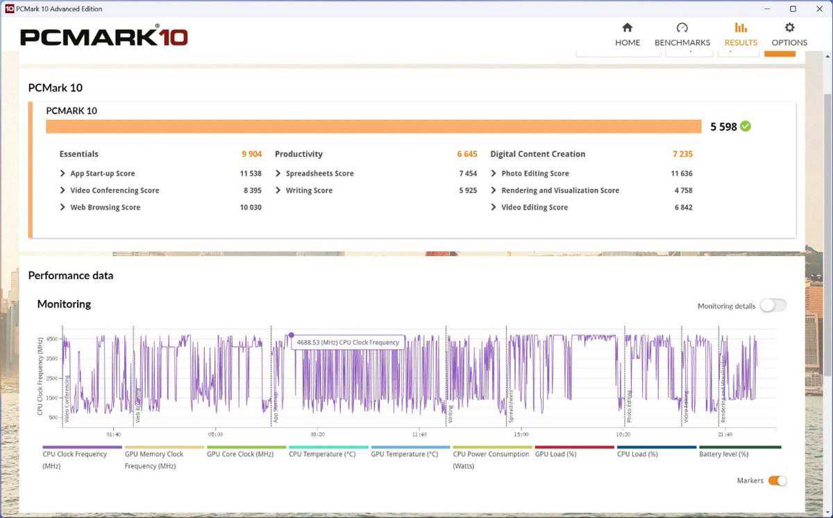Enable the Monitoring details toggle
The height and width of the screenshot is (518, 833).
[x=773, y=306]
